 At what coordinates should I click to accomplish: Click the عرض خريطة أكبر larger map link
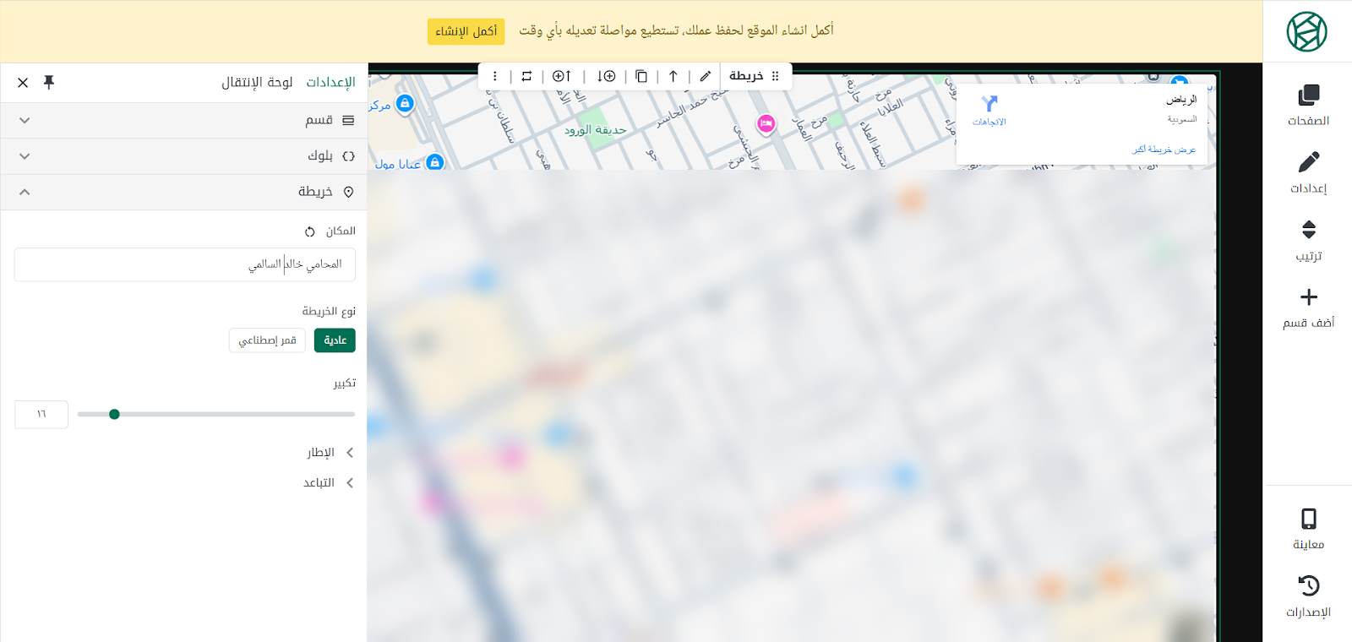[1164, 150]
